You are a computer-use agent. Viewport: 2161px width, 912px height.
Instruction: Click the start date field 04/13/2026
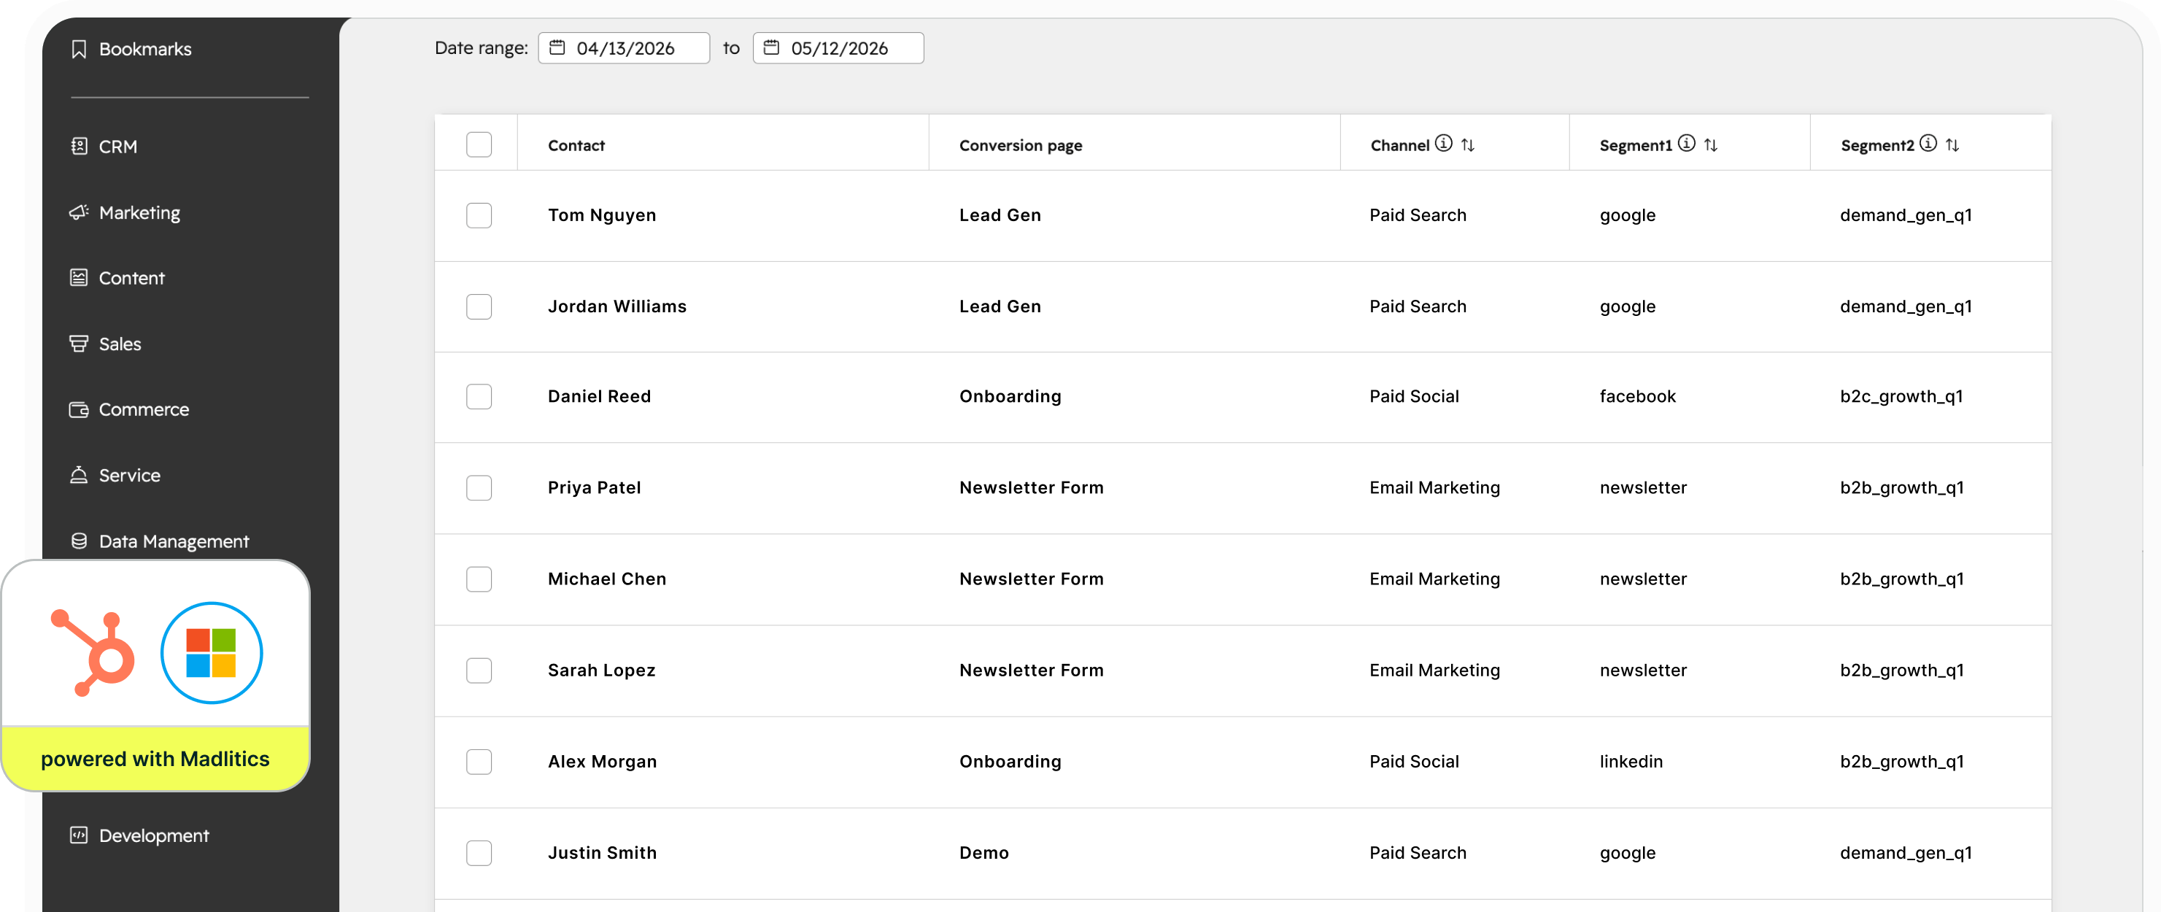click(623, 48)
